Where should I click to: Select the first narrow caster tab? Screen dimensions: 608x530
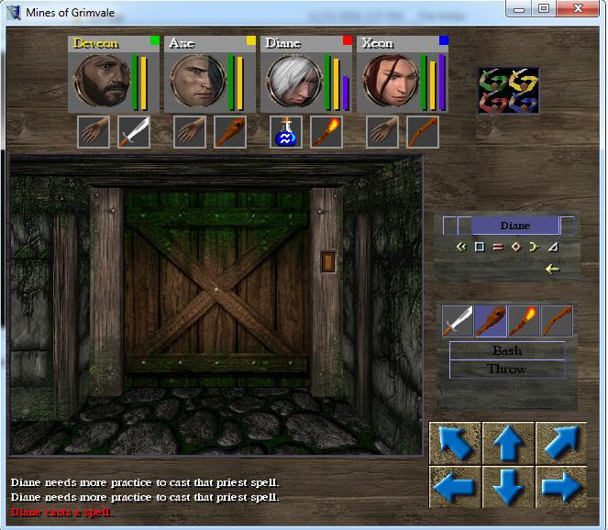pyautogui.click(x=449, y=226)
